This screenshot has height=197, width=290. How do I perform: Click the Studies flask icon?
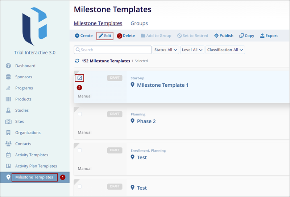[x=8, y=110]
